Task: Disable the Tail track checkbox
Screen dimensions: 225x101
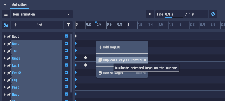Action: coord(66,51)
